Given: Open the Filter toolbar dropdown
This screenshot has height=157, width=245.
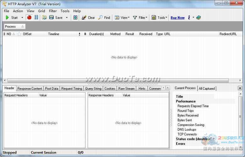Looking at the screenshot, I should 140,18.
